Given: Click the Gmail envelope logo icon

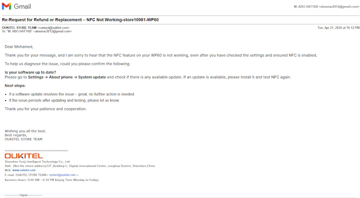Looking at the screenshot, I should [7, 6].
